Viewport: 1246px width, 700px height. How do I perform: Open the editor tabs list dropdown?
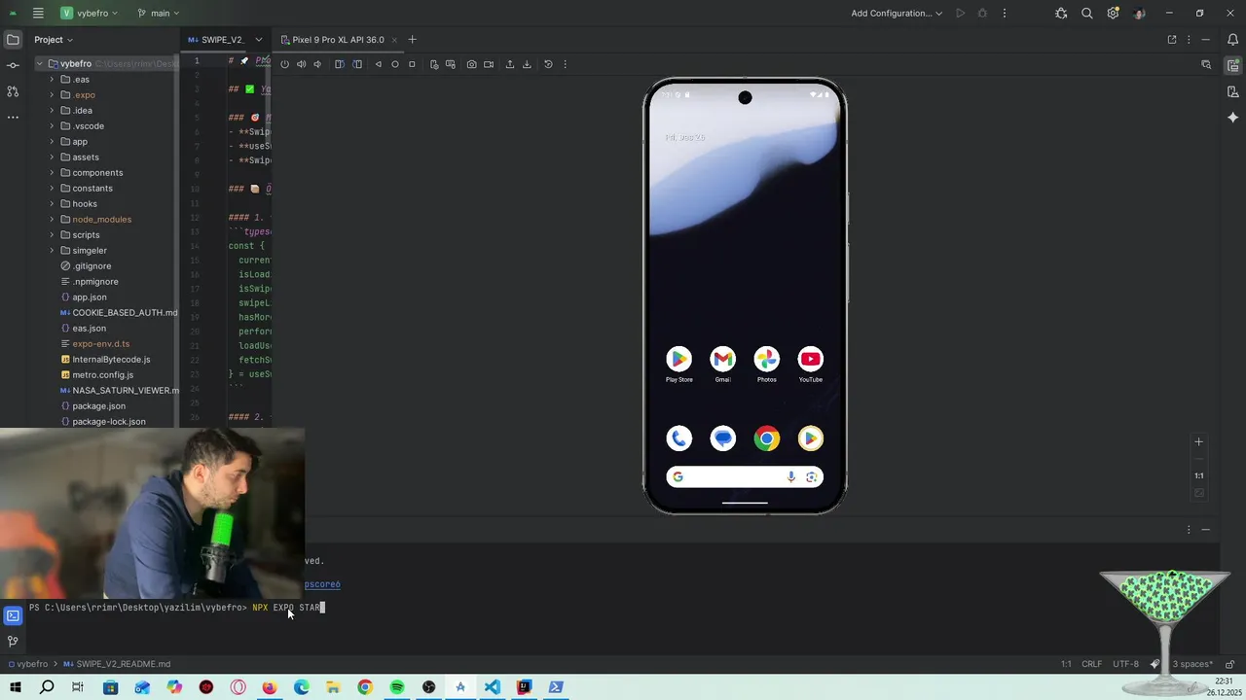pos(258,40)
